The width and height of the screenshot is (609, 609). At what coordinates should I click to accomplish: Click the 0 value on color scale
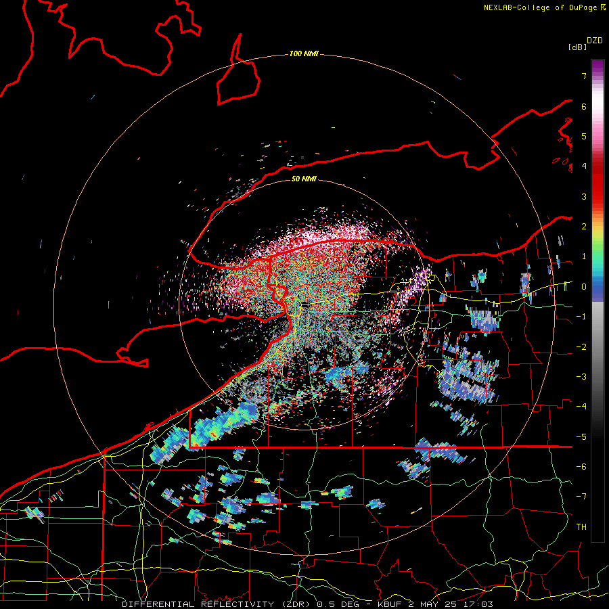coord(584,286)
